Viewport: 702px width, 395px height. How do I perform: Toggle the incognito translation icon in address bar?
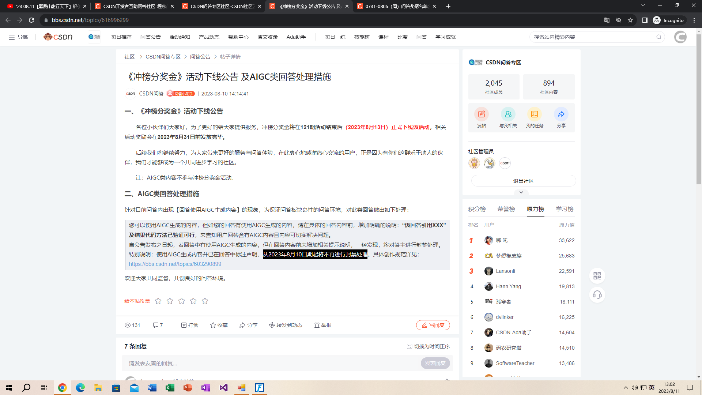tap(607, 20)
